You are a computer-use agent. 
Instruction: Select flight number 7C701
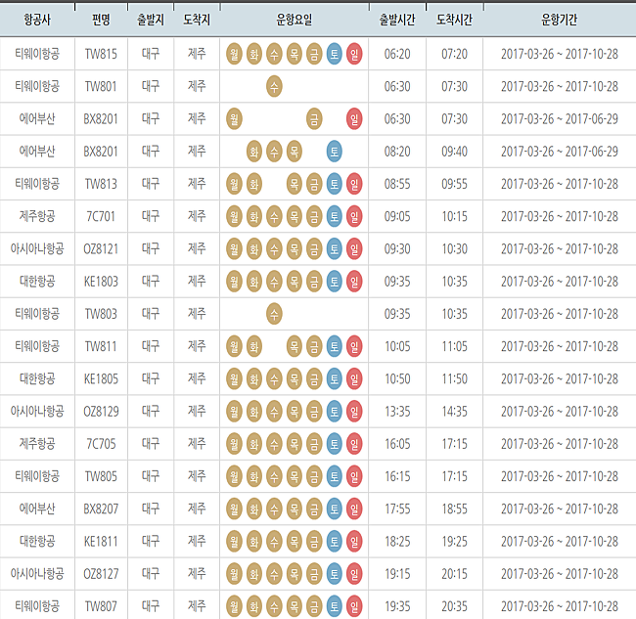coord(101,216)
